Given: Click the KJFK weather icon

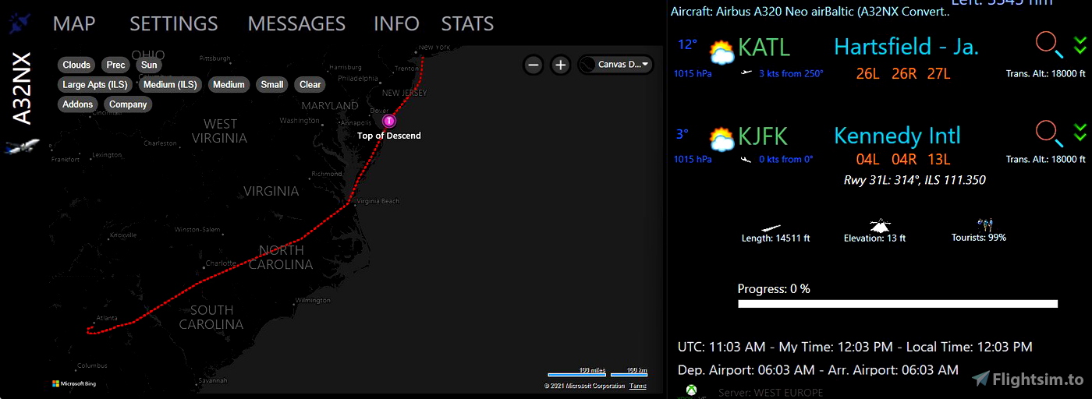Looking at the screenshot, I should pos(721,139).
